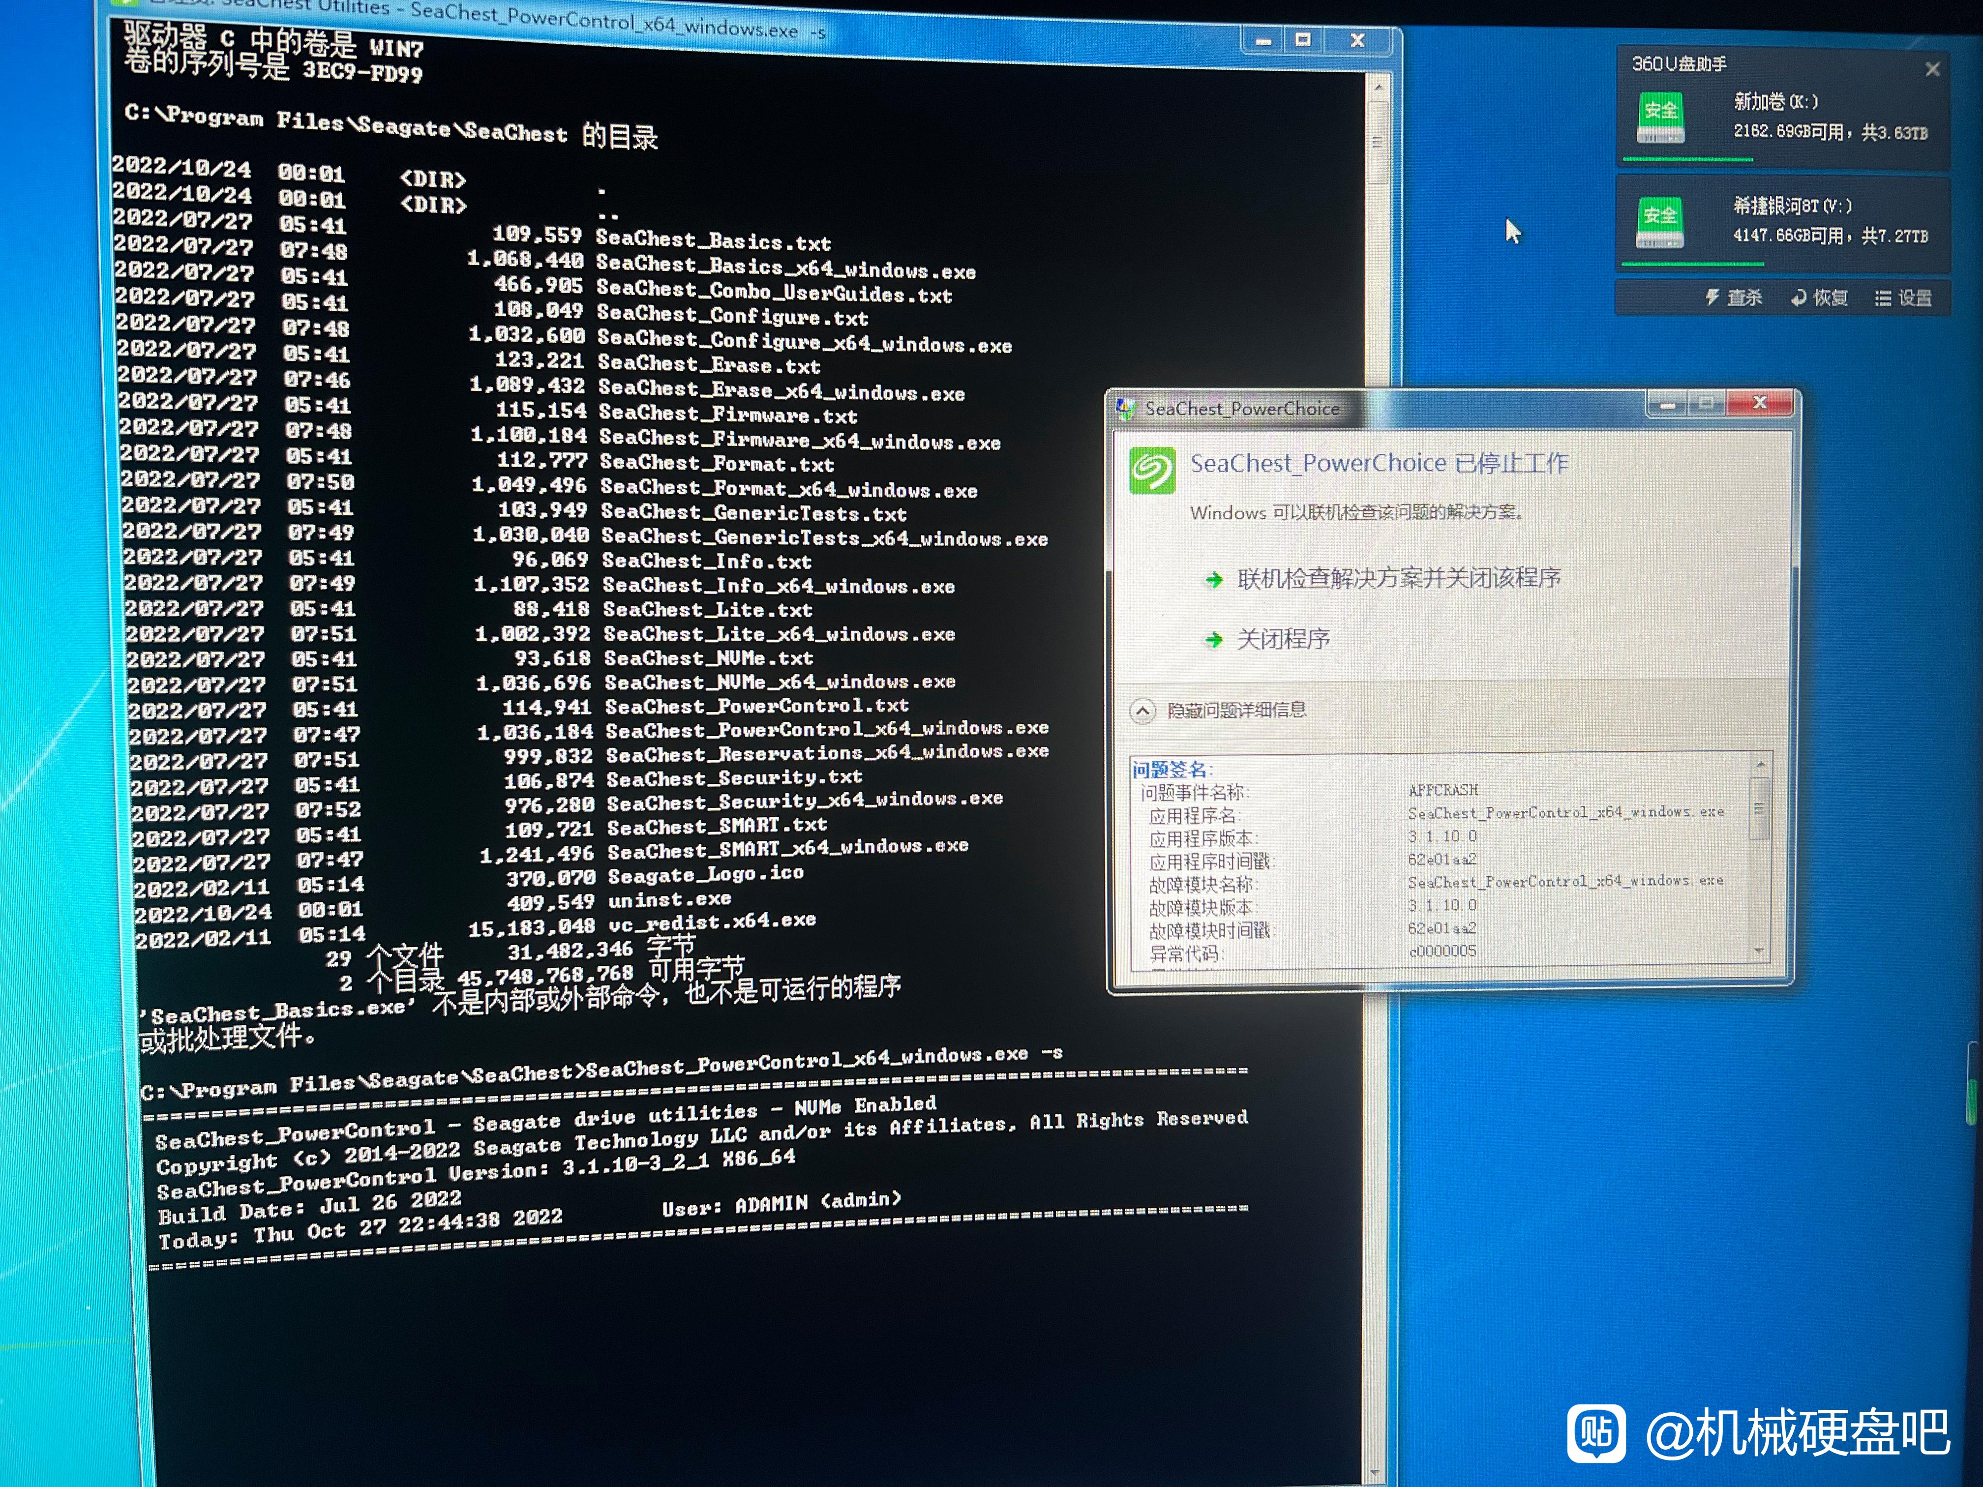Screen dimensions: 1983x1487
Task: Choose check online for solution and close program
Action: (1399, 578)
